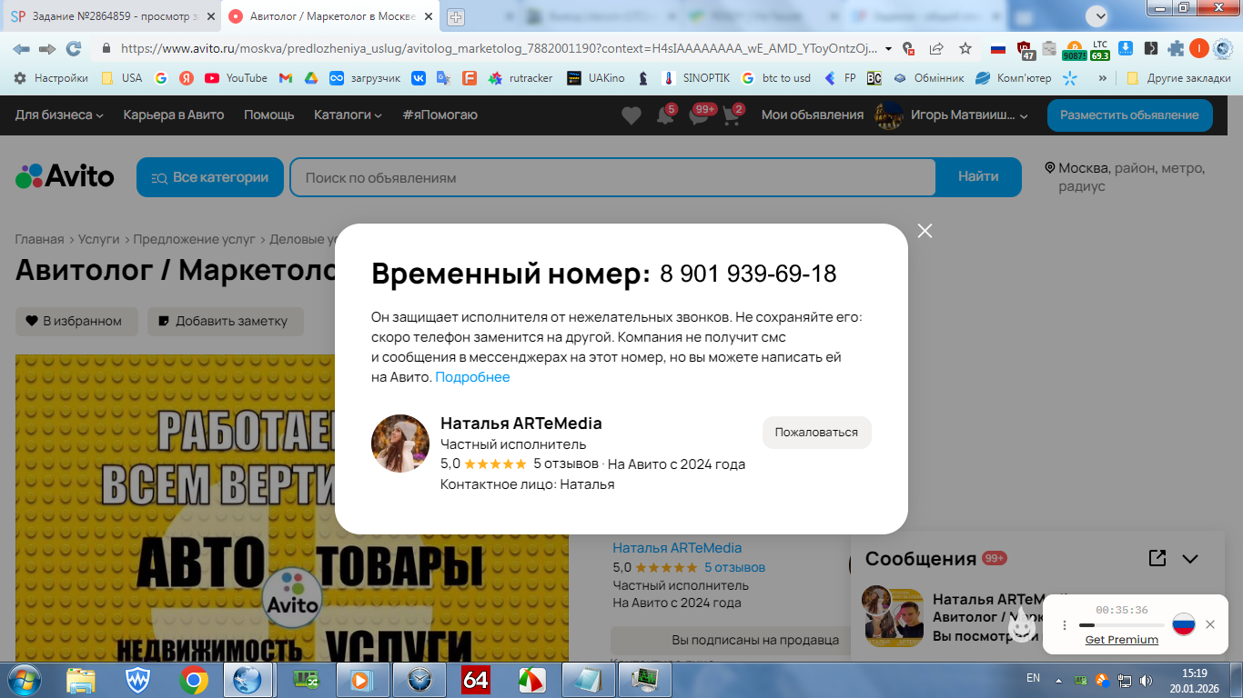Open the Yandex bookmark icon

186,78
